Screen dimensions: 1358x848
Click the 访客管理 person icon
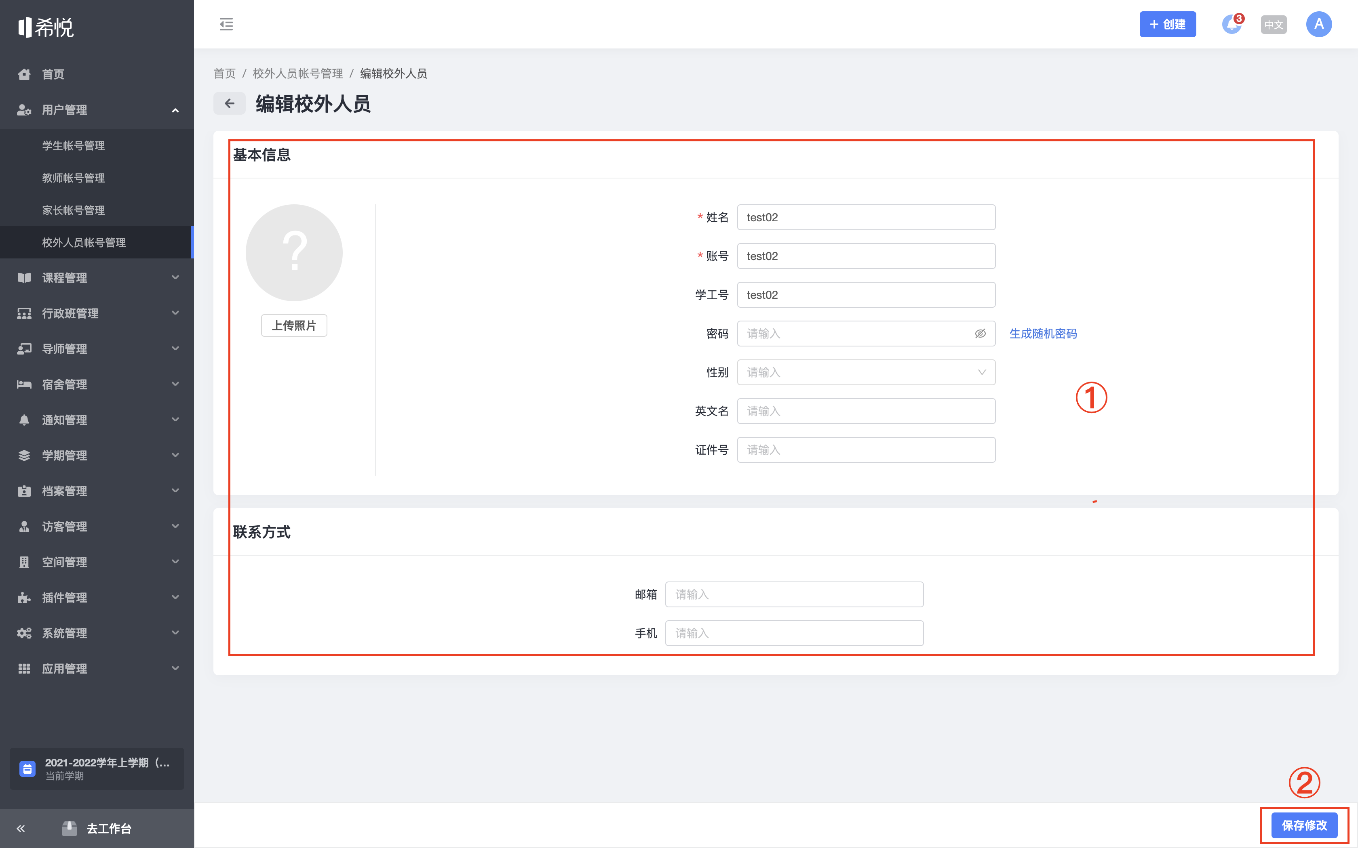coord(24,526)
